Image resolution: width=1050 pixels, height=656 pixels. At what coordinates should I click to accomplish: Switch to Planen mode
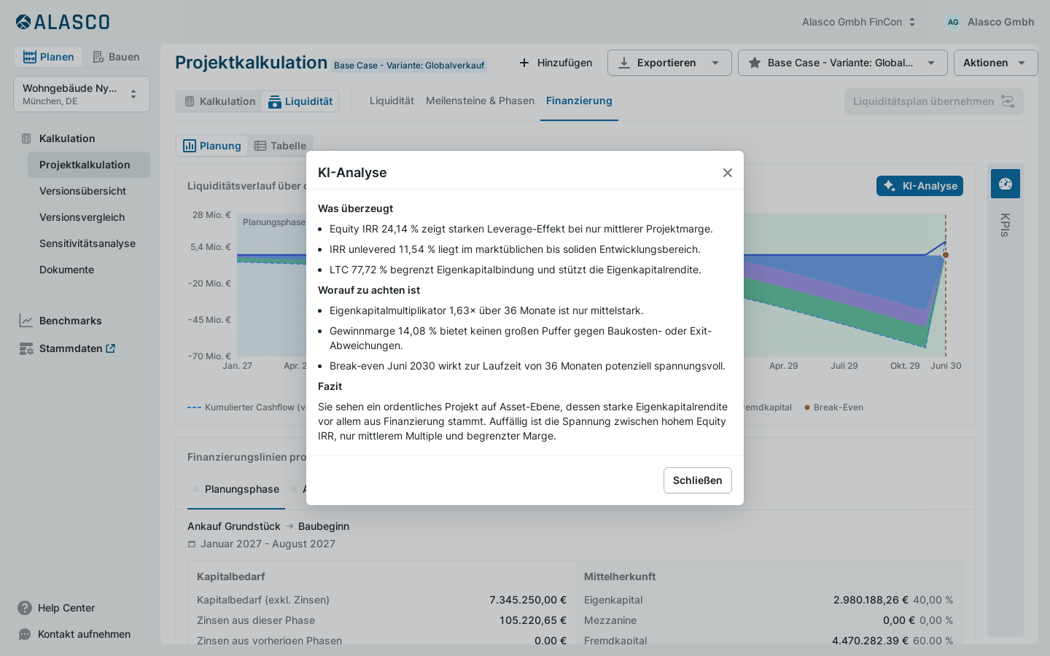click(48, 57)
